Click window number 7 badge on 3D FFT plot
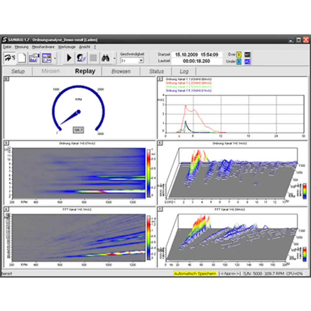This screenshot has width=311, height=311. [x=160, y=209]
